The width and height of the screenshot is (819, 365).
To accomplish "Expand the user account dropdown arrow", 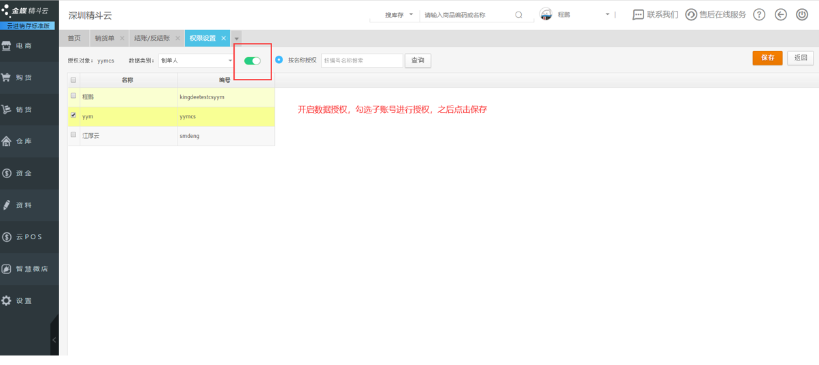I will [607, 14].
